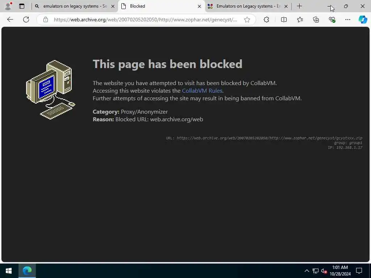
Task: Reload the blocked page
Action: pyautogui.click(x=26, y=20)
